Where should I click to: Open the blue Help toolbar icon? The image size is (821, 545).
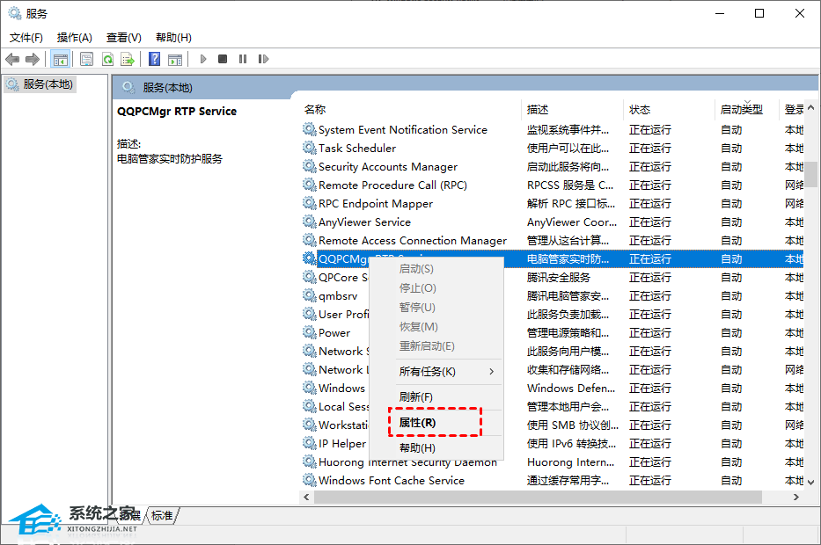coord(155,59)
